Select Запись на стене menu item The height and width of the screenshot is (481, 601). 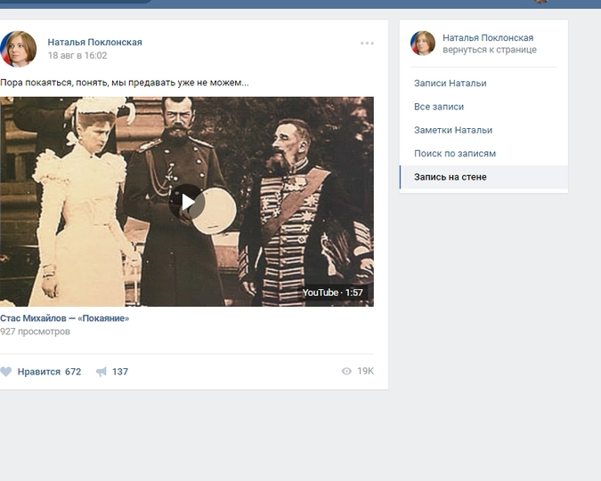click(450, 177)
